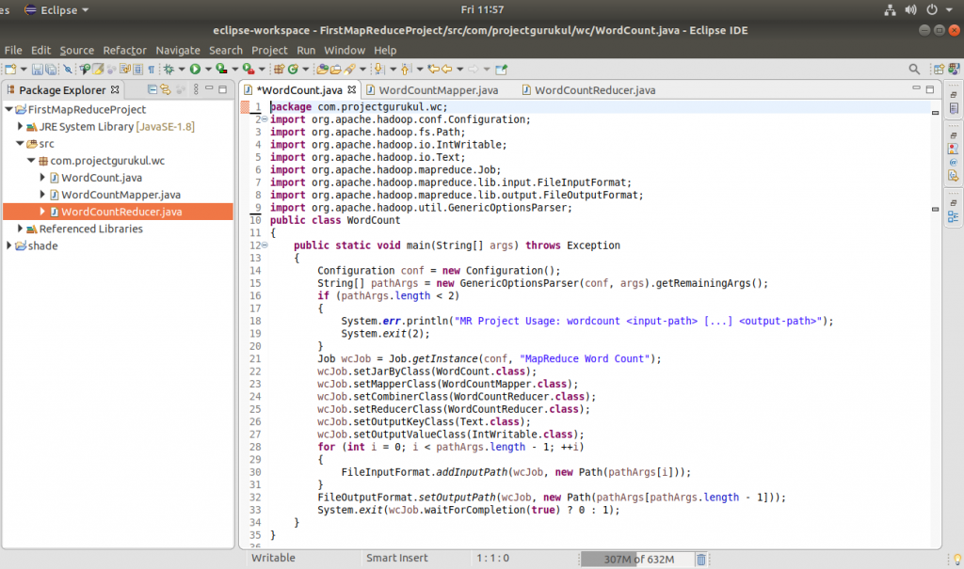The width and height of the screenshot is (964, 569).
Task: Click the New Java Class wizard icon
Action: click(x=294, y=68)
